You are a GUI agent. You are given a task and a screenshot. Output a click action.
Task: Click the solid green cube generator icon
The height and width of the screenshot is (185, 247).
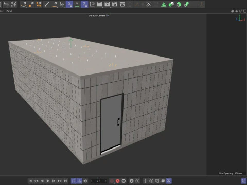click(x=179, y=4)
